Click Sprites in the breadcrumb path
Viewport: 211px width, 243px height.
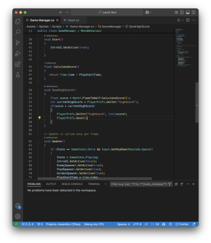click(44, 26)
